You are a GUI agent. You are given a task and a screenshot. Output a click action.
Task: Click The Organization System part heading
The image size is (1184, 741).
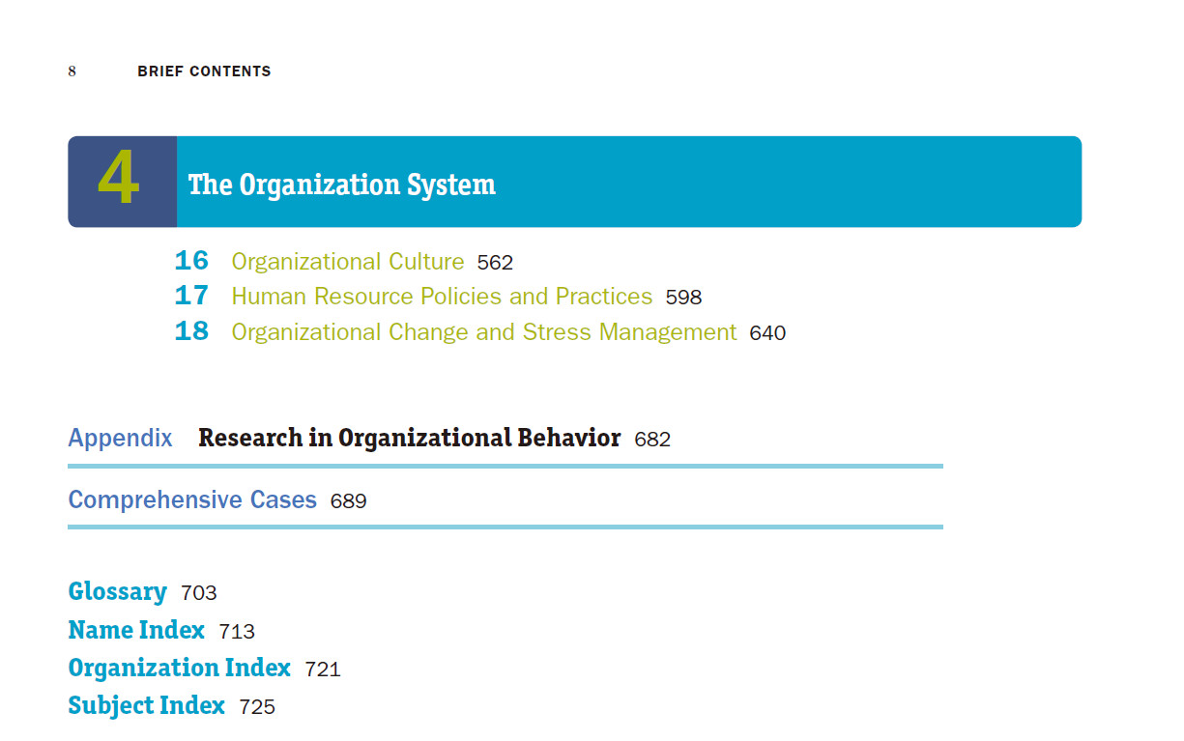point(341,184)
